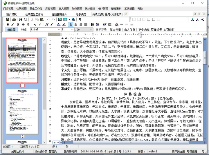Click the first table insert-row icon at right

(193, 20)
